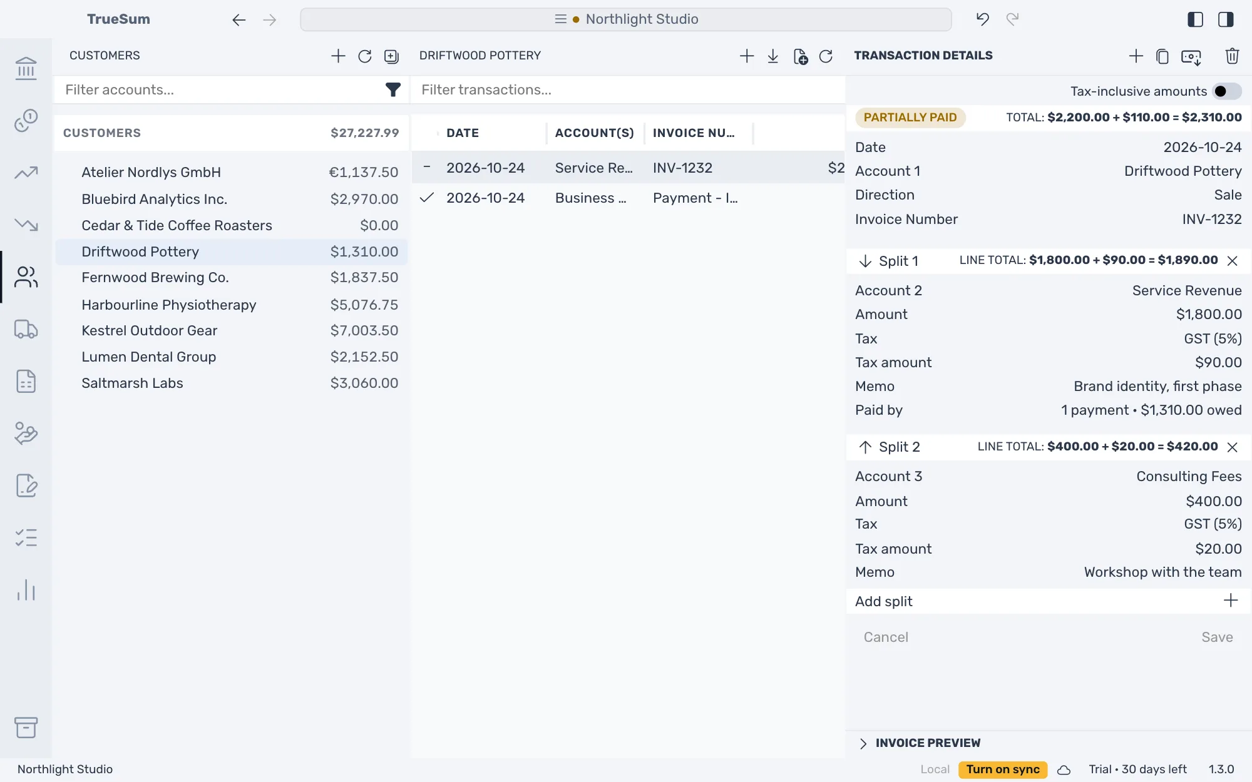Click the filter funnel icon in accounts
The image size is (1252, 782).
tap(393, 90)
